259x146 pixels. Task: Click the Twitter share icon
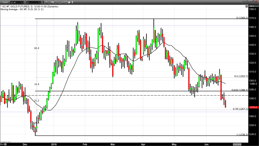[69, 2]
